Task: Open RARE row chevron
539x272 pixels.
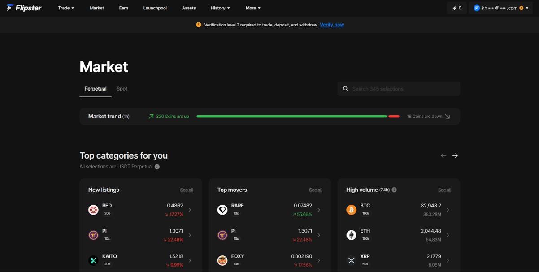Action: 319,210
